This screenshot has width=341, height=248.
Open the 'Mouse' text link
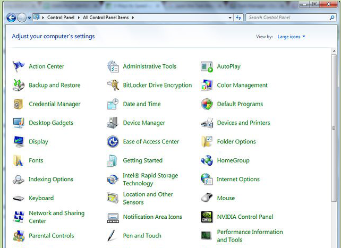(x=226, y=198)
